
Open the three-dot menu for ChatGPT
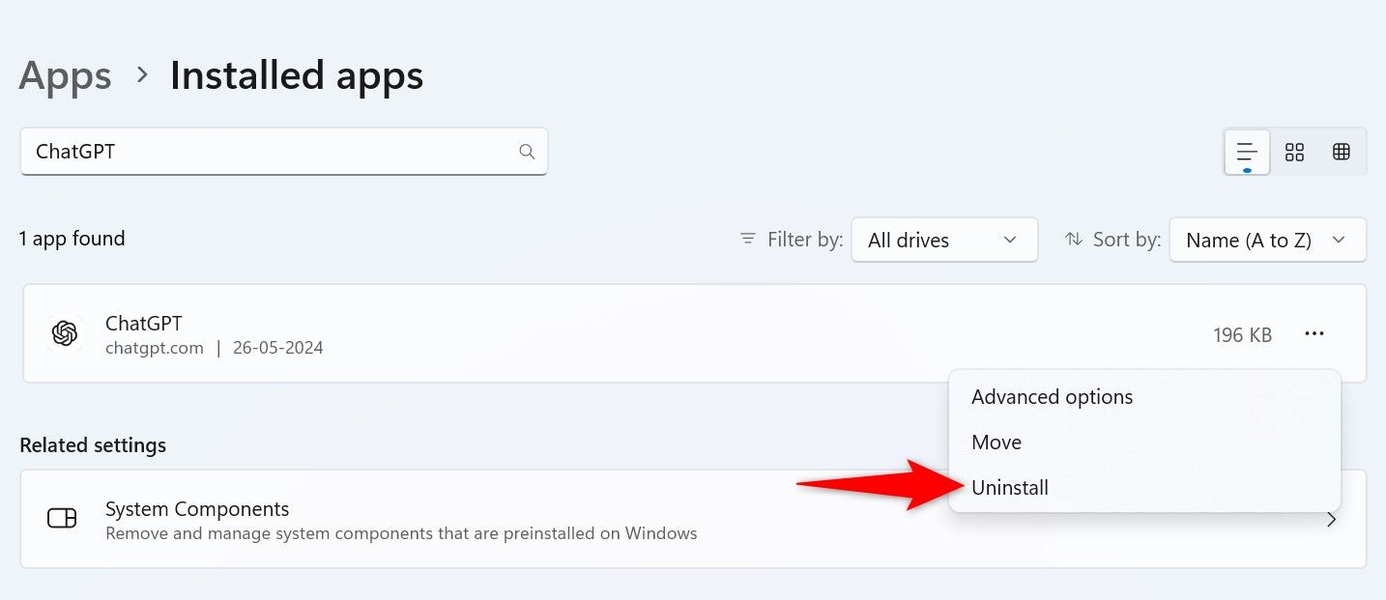[x=1314, y=333]
